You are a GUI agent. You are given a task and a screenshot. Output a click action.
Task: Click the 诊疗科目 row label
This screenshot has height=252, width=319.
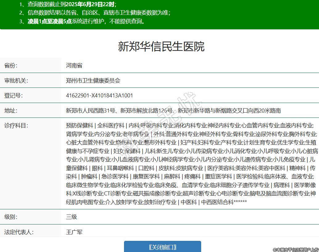(x=16, y=126)
